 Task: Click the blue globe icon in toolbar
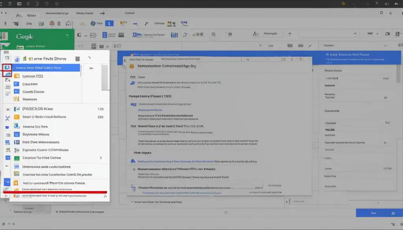click(x=93, y=23)
